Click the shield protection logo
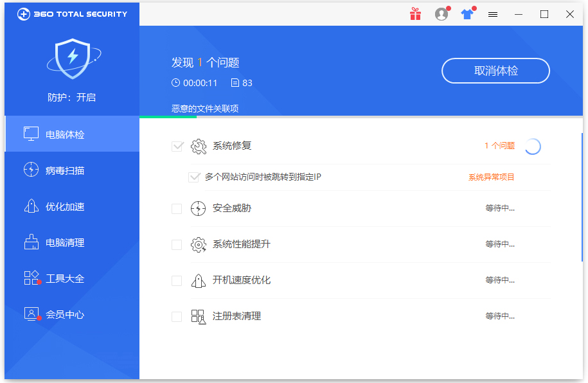This screenshot has height=383, width=588. click(x=73, y=58)
